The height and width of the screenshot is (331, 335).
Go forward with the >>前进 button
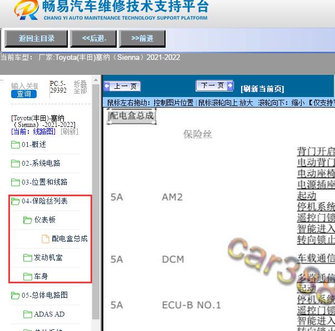142,39
